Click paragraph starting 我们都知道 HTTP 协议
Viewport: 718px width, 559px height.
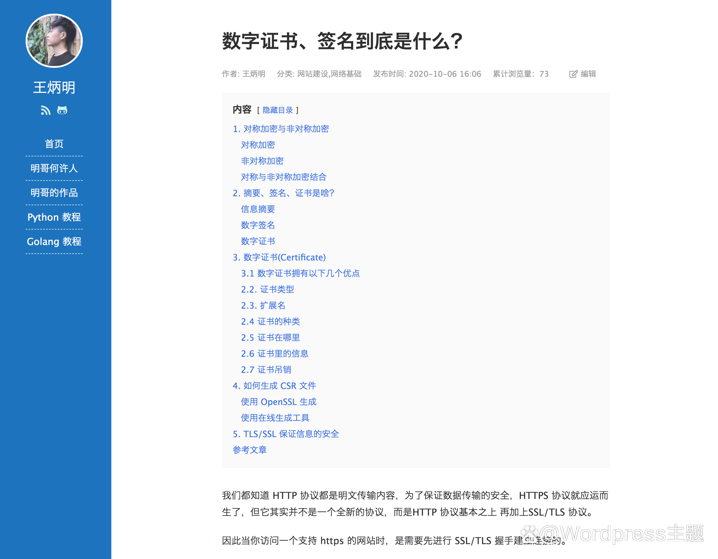pyautogui.click(x=415, y=504)
